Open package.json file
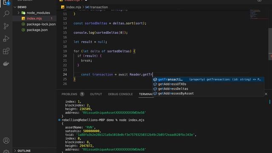272x153 pixels. [37, 30]
